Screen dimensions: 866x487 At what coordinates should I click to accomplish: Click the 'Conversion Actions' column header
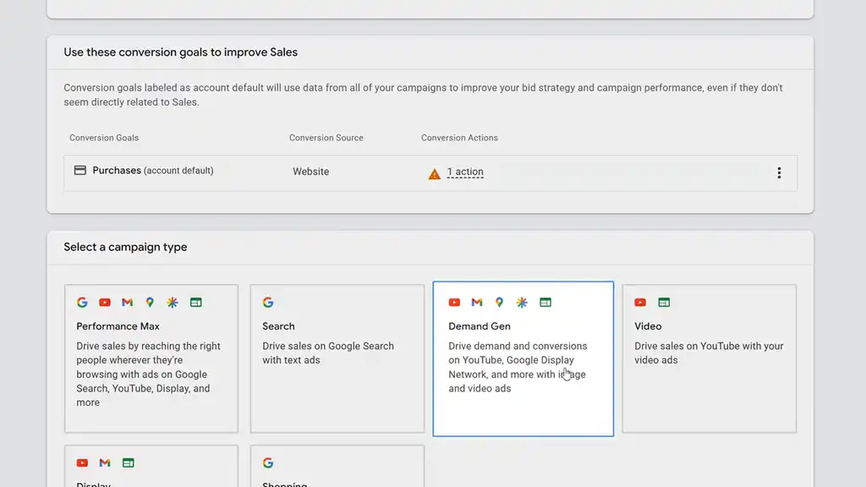tap(459, 138)
